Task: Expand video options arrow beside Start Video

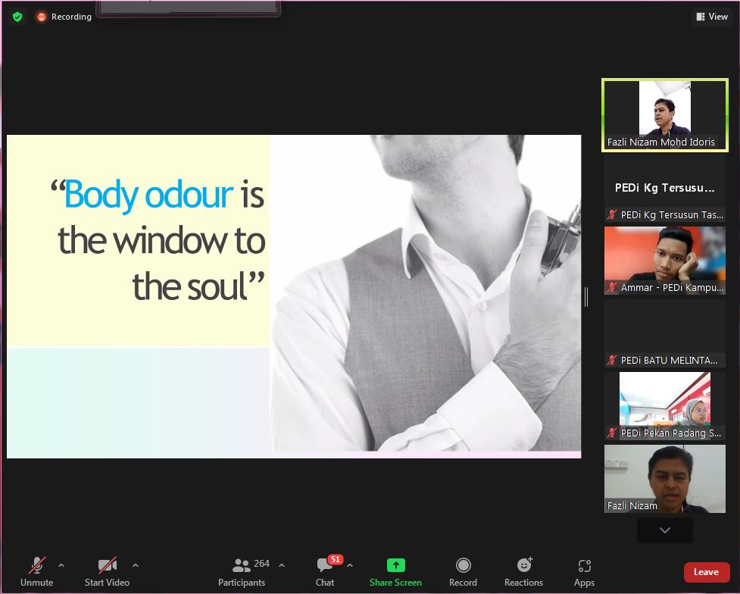Action: [136, 565]
